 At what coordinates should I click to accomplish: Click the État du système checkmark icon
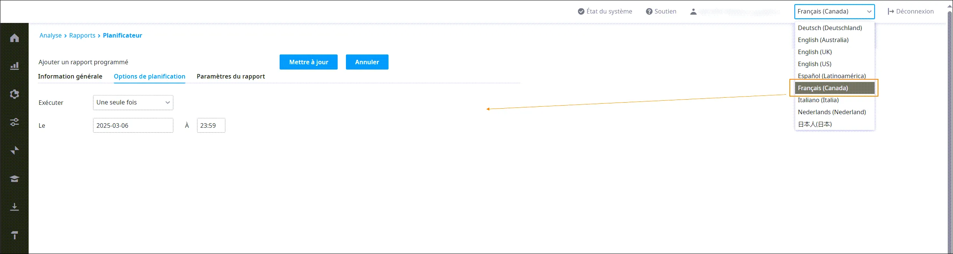click(x=581, y=12)
